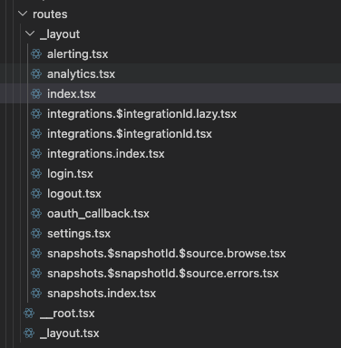Open login.tsx file
The image size is (341, 348).
pyautogui.click(x=70, y=174)
